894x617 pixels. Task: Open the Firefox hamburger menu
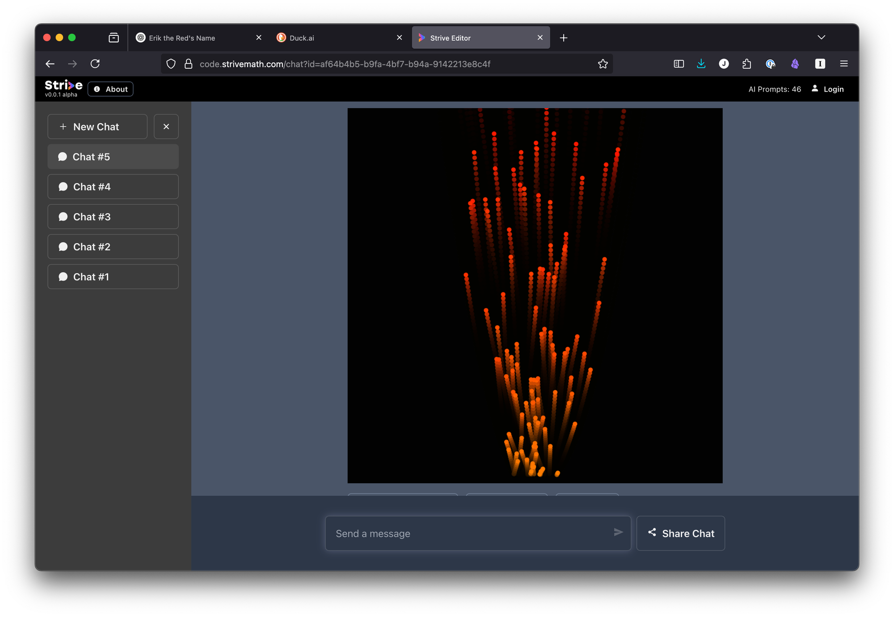point(843,64)
